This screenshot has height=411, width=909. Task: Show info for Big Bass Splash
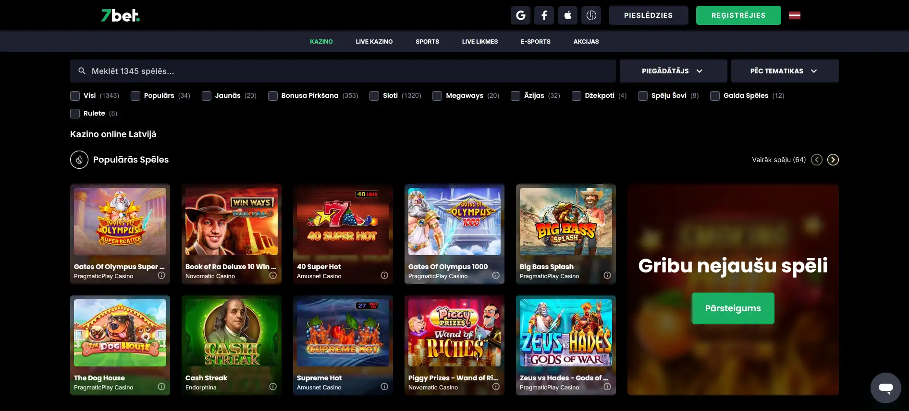[607, 275]
